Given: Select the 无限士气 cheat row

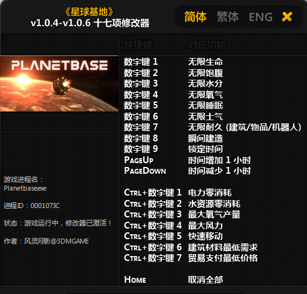Looking at the screenshot, I should pos(205,116).
